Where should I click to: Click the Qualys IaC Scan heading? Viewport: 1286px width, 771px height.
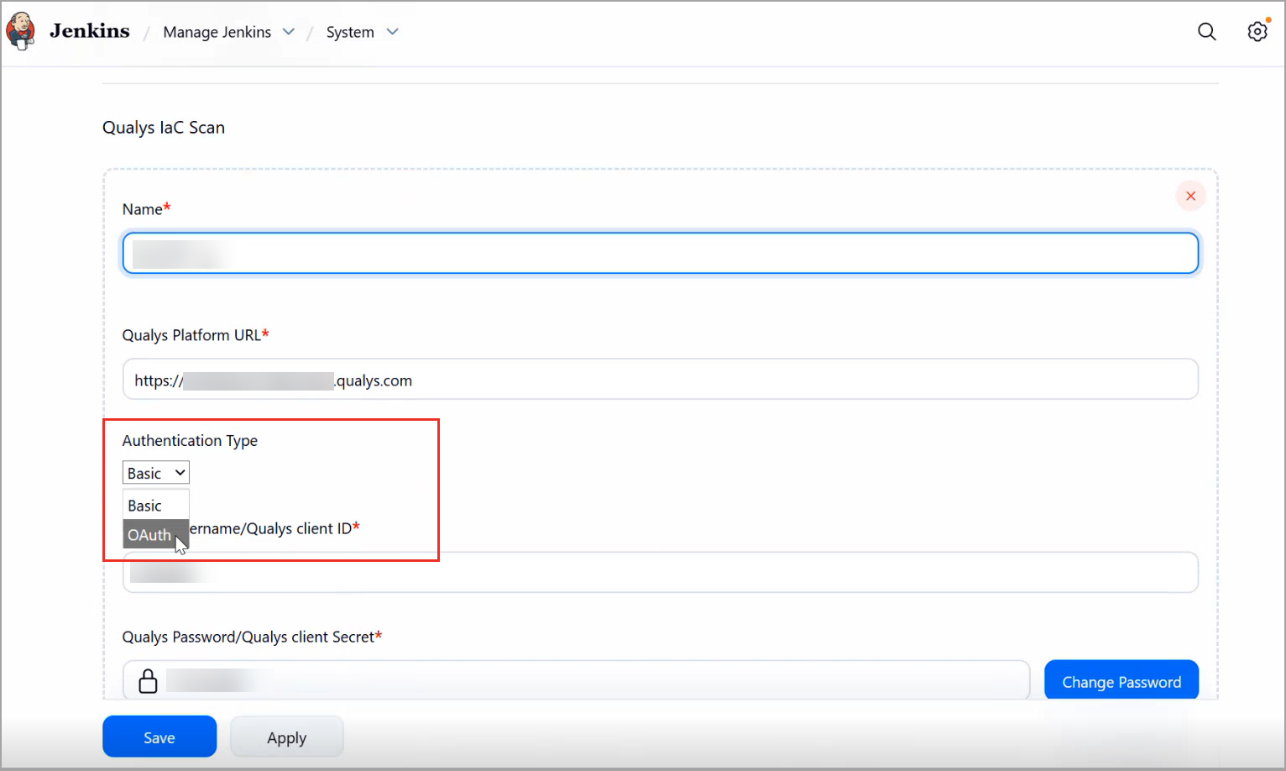click(x=164, y=128)
